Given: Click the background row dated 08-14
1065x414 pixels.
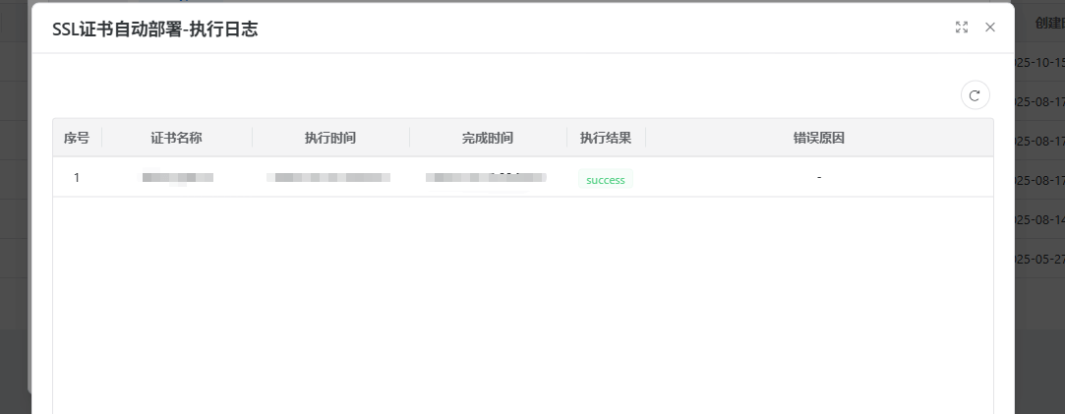Looking at the screenshot, I should pos(1040,219).
